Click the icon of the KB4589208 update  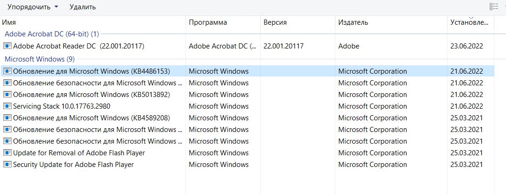point(7,118)
